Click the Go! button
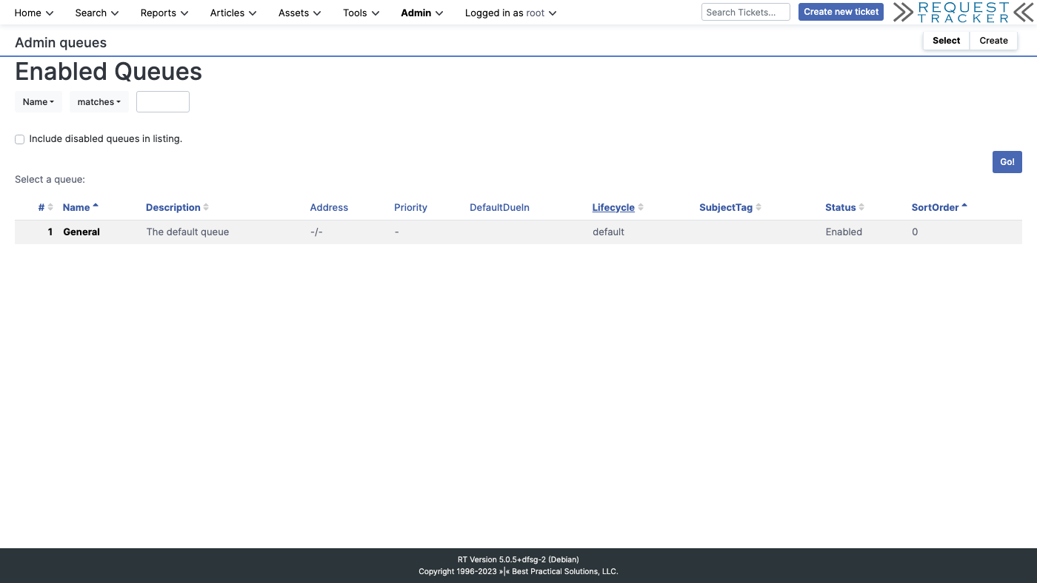Image resolution: width=1037 pixels, height=583 pixels. (x=1007, y=162)
